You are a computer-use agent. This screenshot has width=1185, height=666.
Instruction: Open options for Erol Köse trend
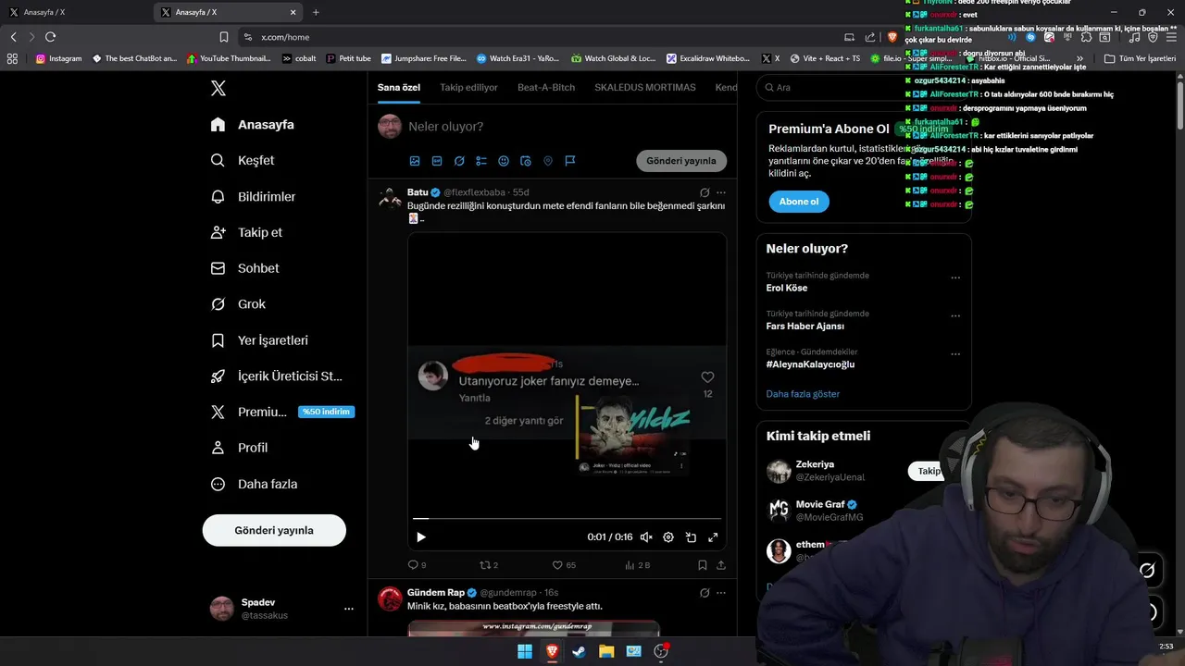(x=955, y=277)
